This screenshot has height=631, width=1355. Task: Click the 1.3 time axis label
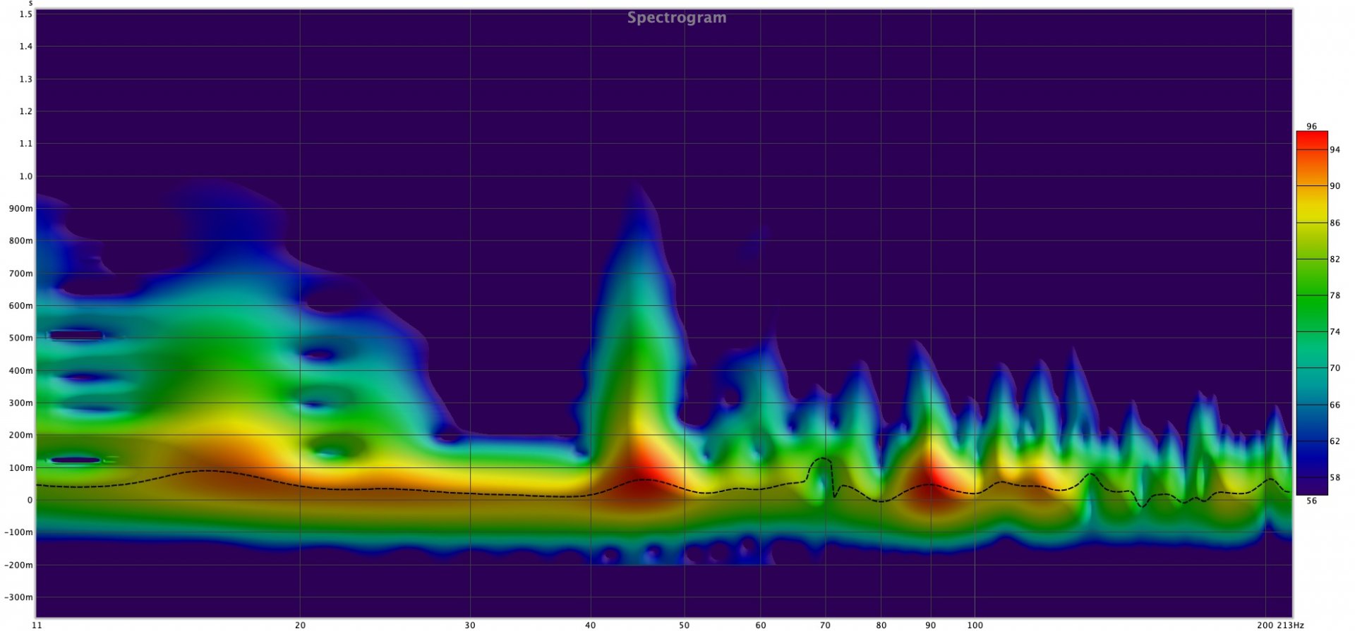coord(26,79)
